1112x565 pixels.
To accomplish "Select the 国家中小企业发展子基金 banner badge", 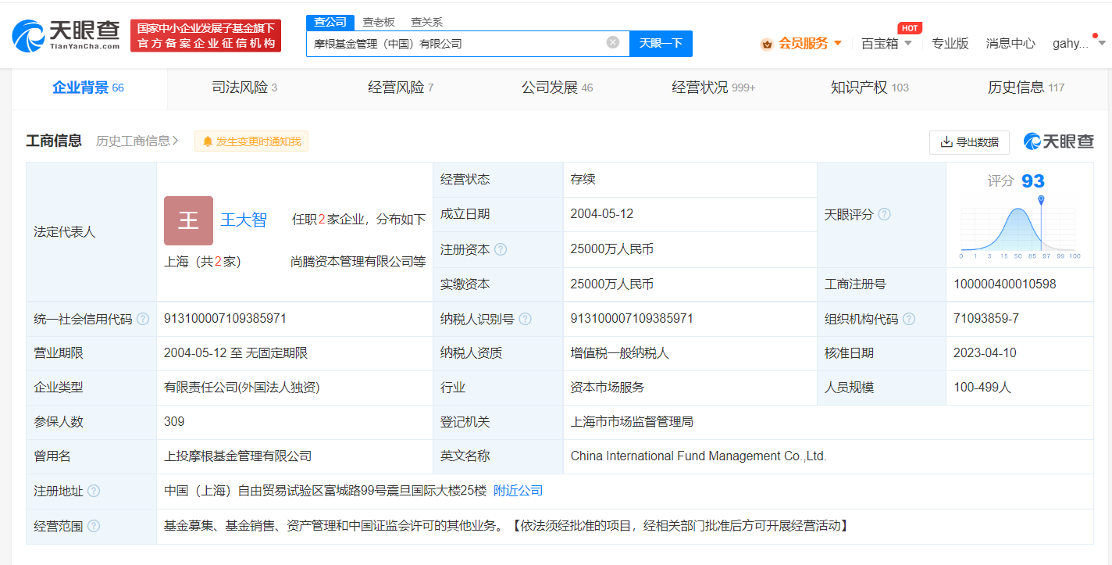I will click(x=205, y=36).
